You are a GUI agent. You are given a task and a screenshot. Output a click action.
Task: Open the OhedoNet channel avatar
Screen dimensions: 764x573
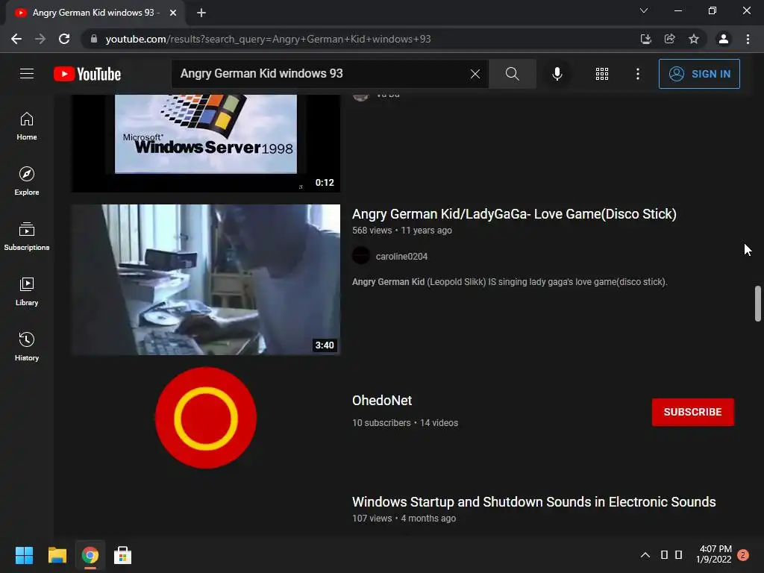[206, 418]
